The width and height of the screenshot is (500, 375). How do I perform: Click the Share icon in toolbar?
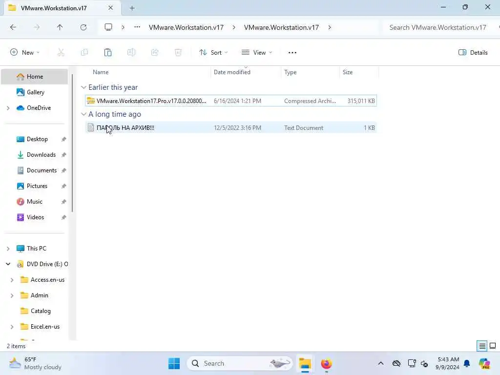tap(155, 53)
